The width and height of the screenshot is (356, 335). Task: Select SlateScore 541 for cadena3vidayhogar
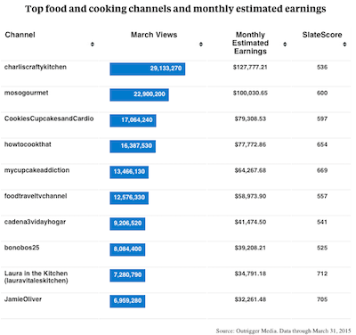pyautogui.click(x=322, y=222)
